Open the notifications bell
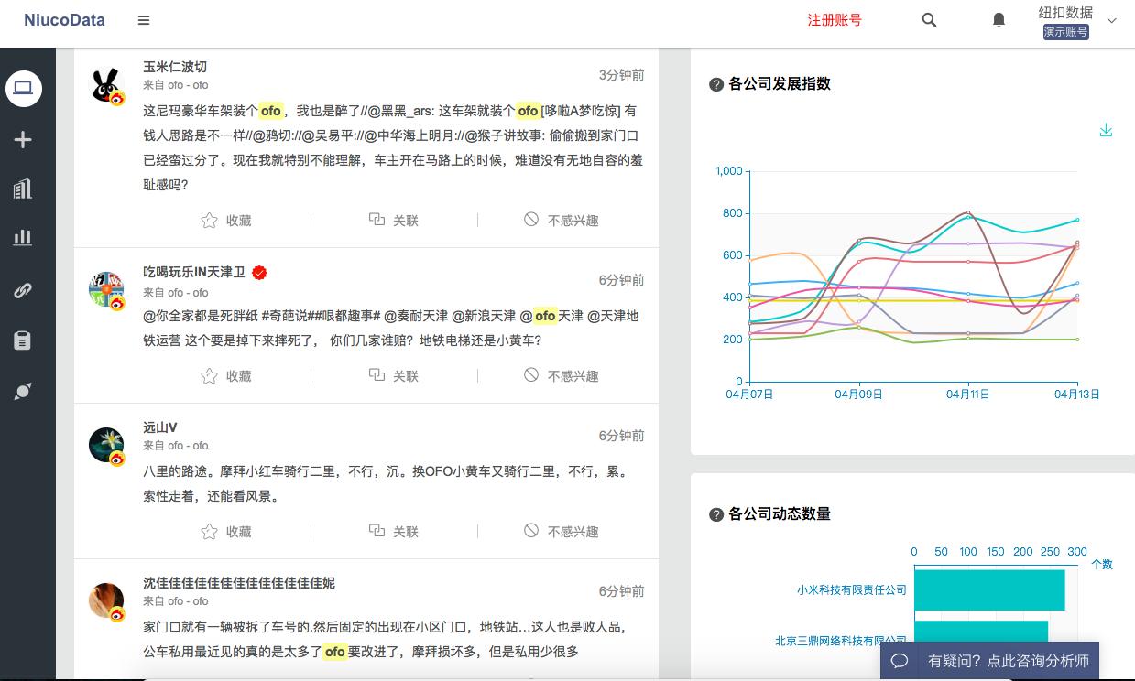Image resolution: width=1135 pixels, height=681 pixels. pos(999,20)
